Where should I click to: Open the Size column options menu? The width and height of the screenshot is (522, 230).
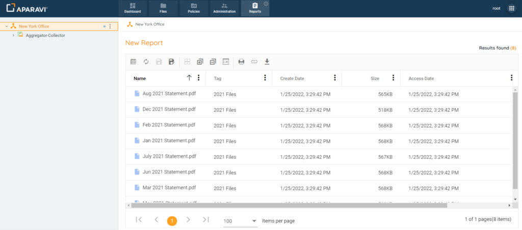393,78
